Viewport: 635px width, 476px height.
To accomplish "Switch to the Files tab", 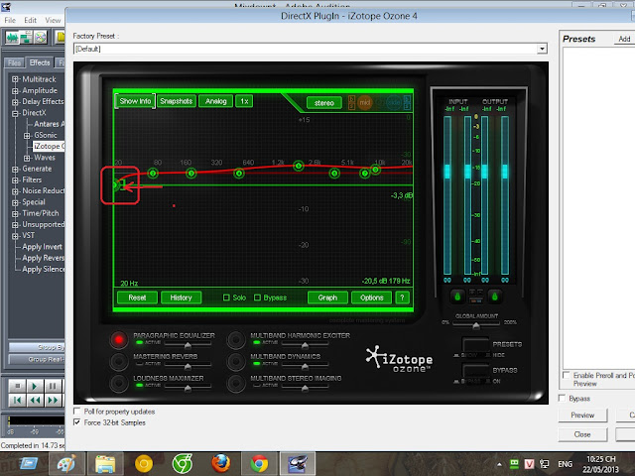I will click(x=14, y=62).
